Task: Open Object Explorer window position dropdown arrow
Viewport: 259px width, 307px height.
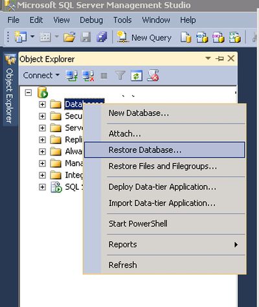Action: pos(208,58)
